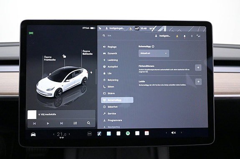Tap the yellow software download icon in header

(177, 36)
